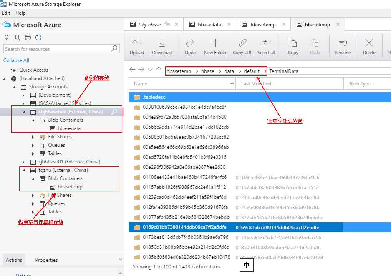Click the Delete toolbar icon
Viewport: 391px width, 276px height.
tap(369, 43)
